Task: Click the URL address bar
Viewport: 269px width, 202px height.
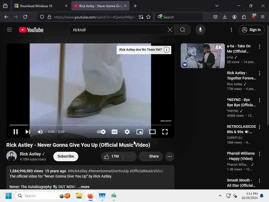Action: [95, 17]
